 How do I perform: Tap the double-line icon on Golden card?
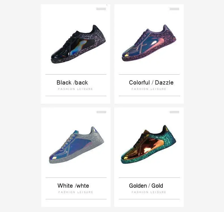[x=174, y=112]
